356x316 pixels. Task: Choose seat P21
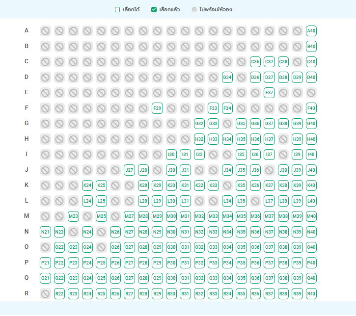tap(45, 263)
